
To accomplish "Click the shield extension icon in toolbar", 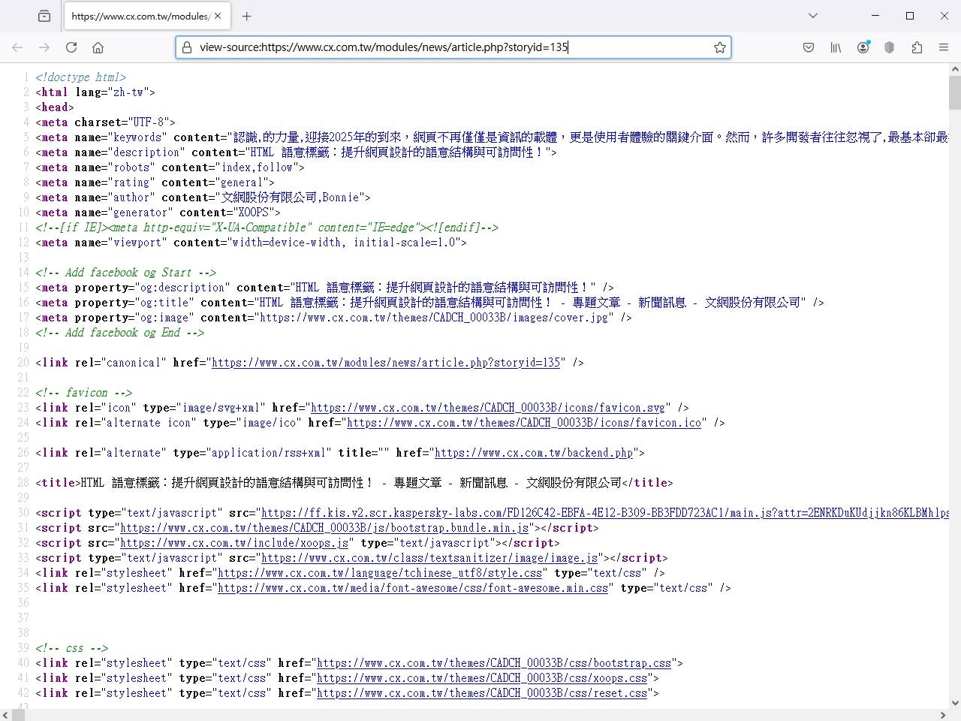I will 890,47.
